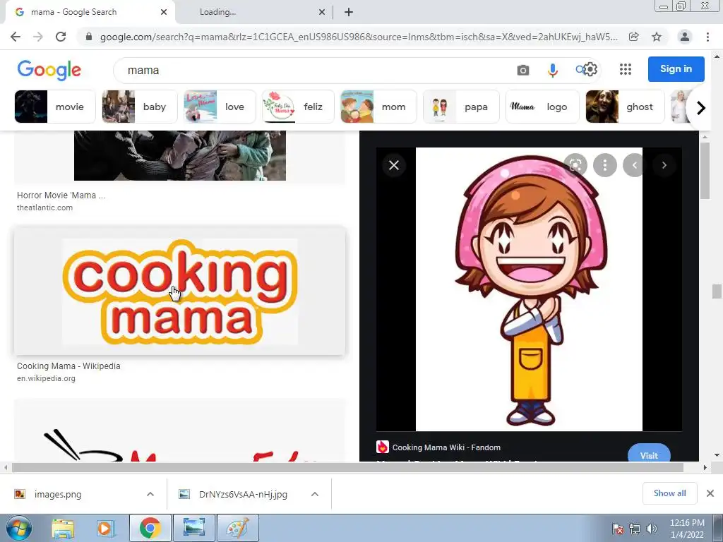Go to next image in preview
Viewport: 723px width, 542px height.
point(664,165)
